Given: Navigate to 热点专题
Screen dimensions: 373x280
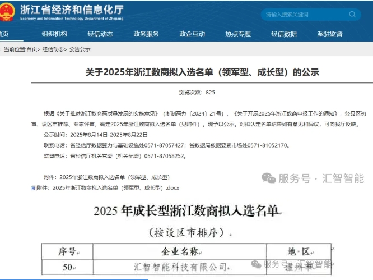Looking at the screenshot, I should tap(238, 34).
